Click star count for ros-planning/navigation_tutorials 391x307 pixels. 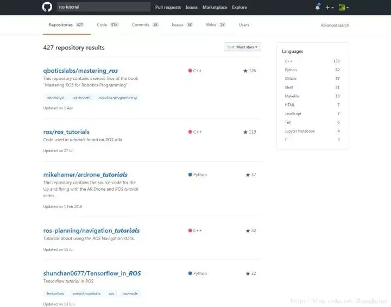pyautogui.click(x=250, y=230)
